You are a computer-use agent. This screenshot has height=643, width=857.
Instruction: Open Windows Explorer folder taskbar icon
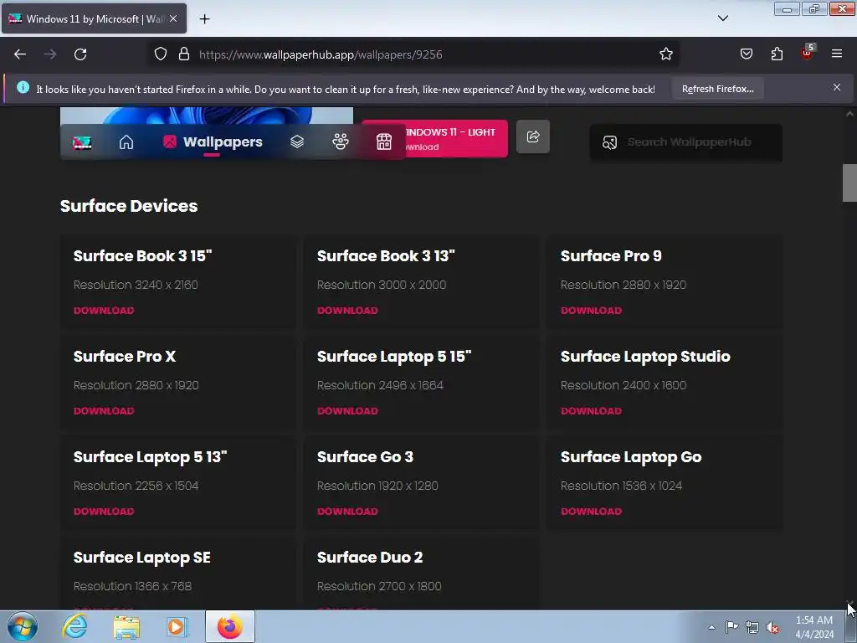coord(127,626)
